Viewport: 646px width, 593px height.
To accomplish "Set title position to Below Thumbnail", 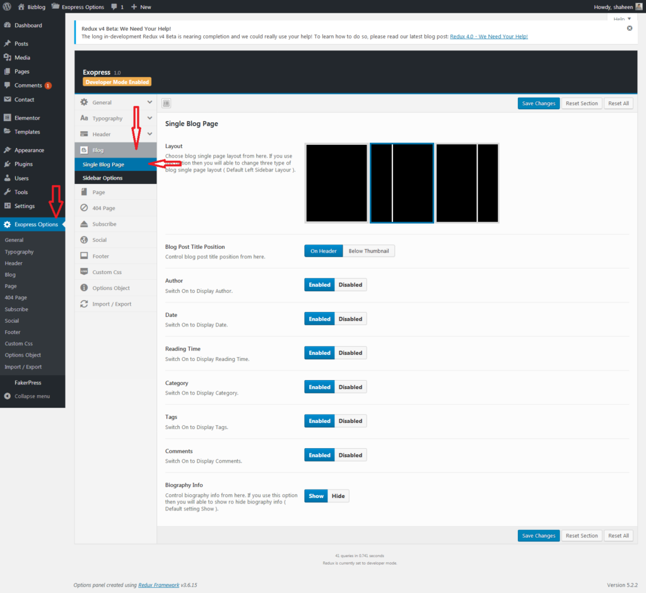I will tap(368, 251).
